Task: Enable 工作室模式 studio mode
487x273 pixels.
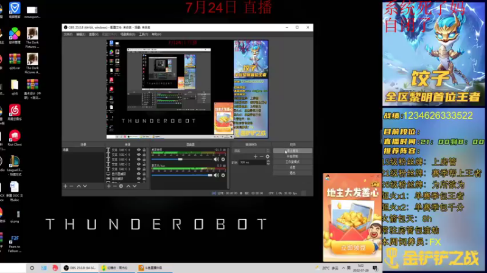Action: point(293,162)
